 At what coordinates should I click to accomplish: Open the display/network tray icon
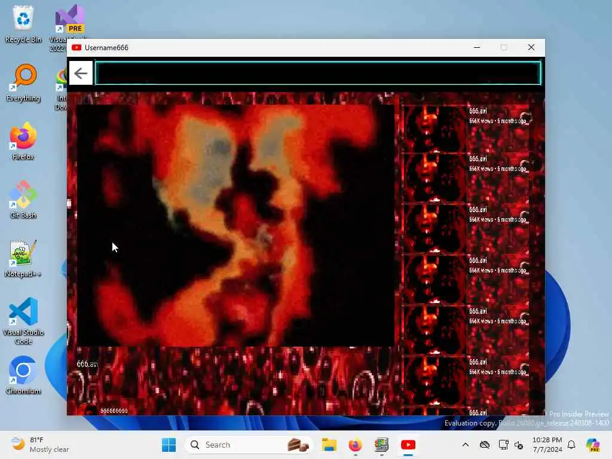point(503,445)
